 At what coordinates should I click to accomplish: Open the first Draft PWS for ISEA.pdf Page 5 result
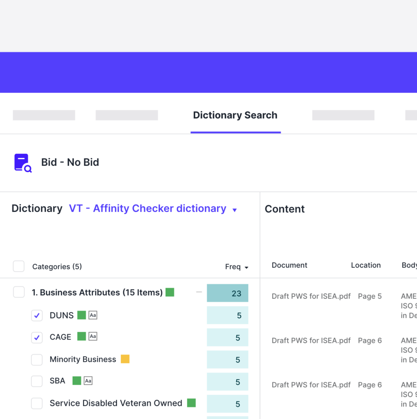pyautogui.click(x=311, y=296)
